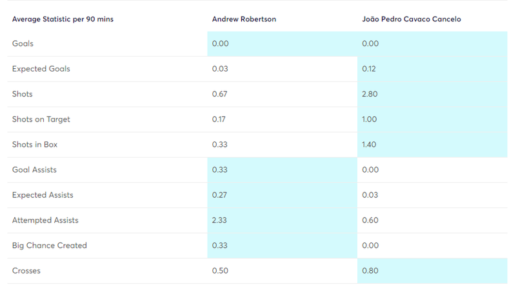Click Cancelo's Goal Assists value 0.00
The width and height of the screenshot is (516, 285).
[x=370, y=170]
